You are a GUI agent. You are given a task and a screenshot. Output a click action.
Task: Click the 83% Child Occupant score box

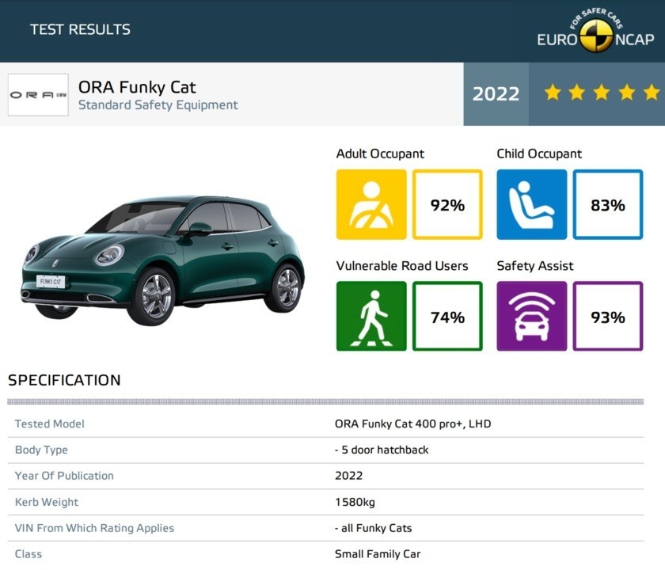click(608, 204)
